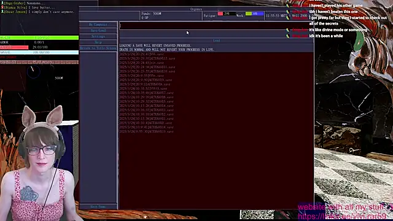
Task: Select the autosave stamped 20:9:50
Action: tap(146, 80)
